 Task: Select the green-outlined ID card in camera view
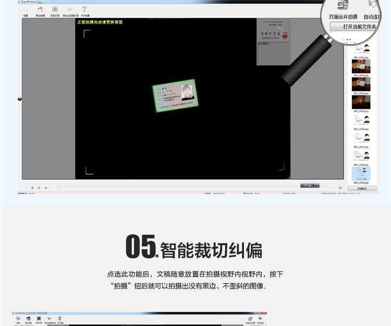(x=175, y=95)
